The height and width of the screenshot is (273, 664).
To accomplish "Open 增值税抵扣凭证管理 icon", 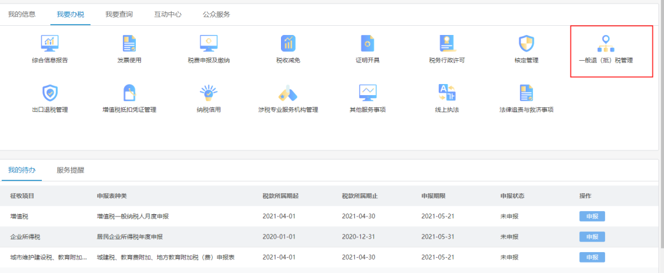I will 129,93.
